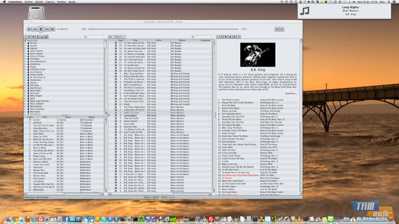Expand the AC/DC artist node
This screenshot has width=399, height=224.
click(25, 43)
